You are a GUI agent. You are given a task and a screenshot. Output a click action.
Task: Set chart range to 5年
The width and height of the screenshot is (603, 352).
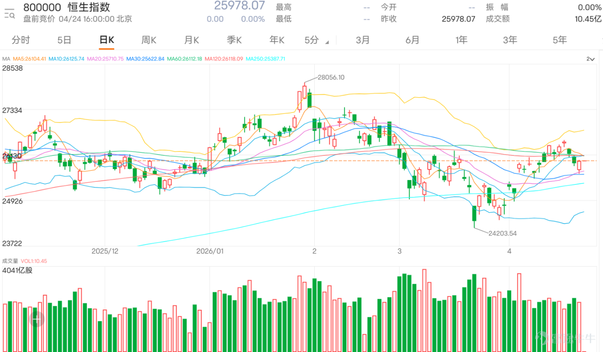pos(560,40)
